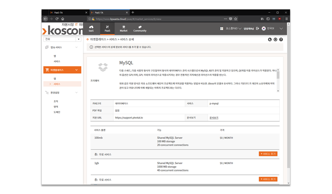The height and width of the screenshot is (194, 332).
Task: Click the Pocket save icon
Action: click(231, 19)
